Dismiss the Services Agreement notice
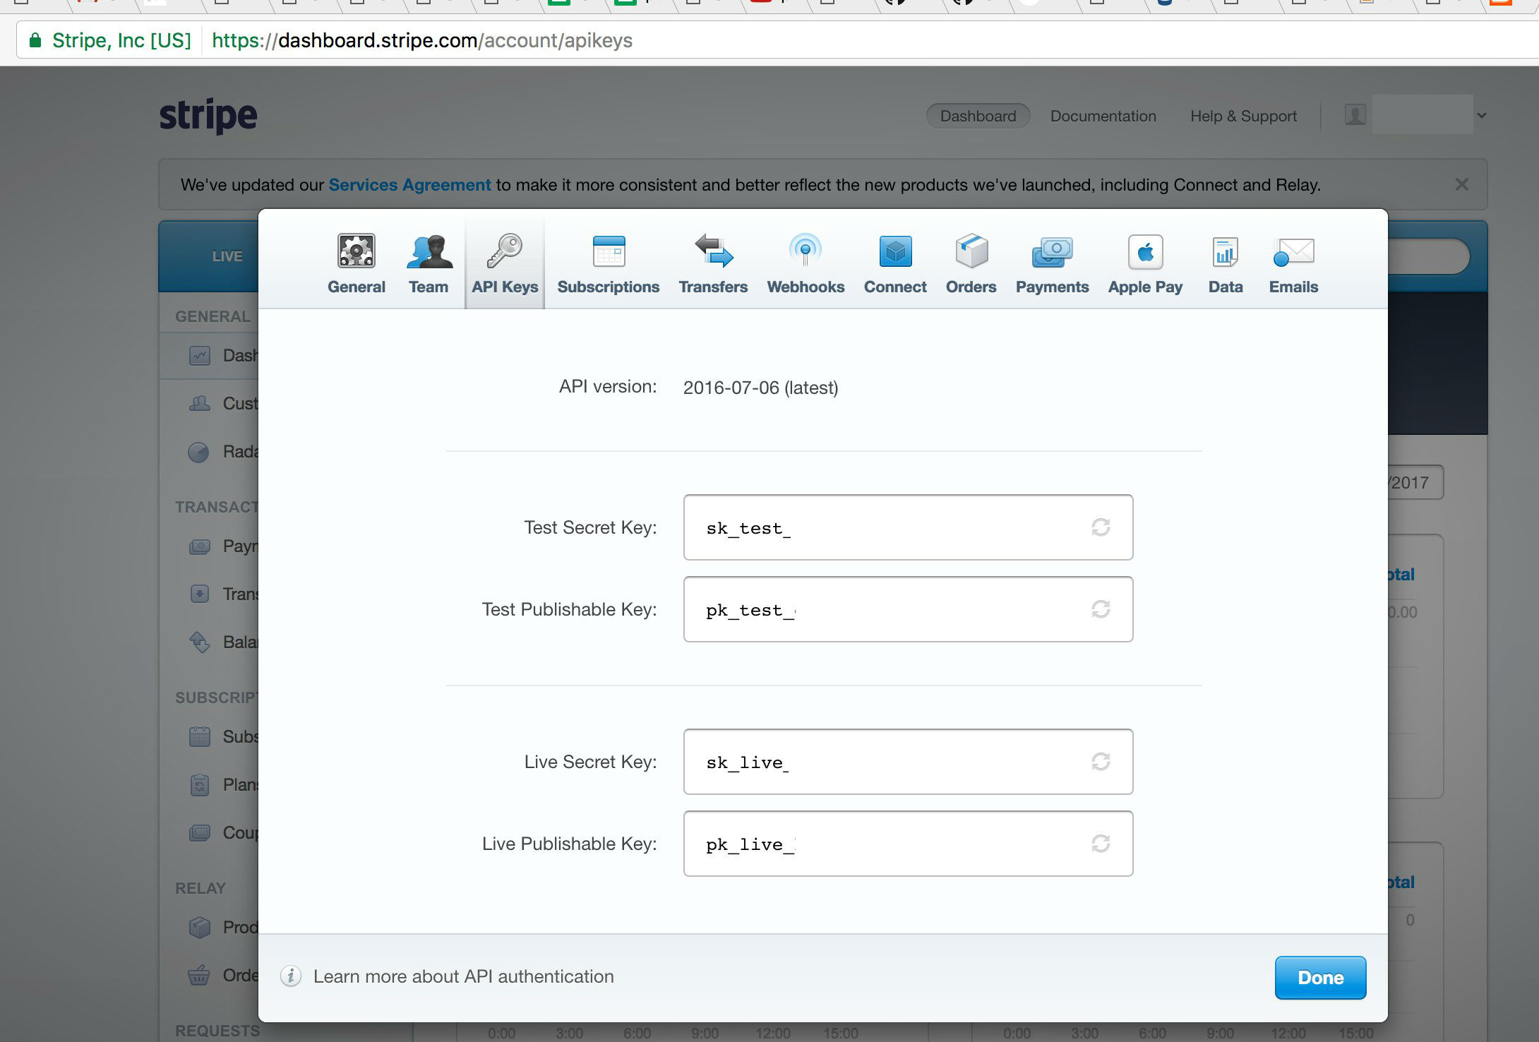 pyautogui.click(x=1461, y=185)
